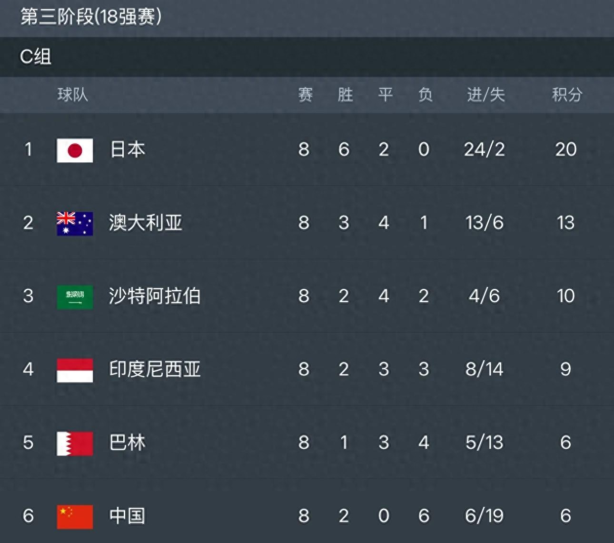The image size is (614, 543).
Task: Click the Japan flag icon
Action: pos(75,150)
